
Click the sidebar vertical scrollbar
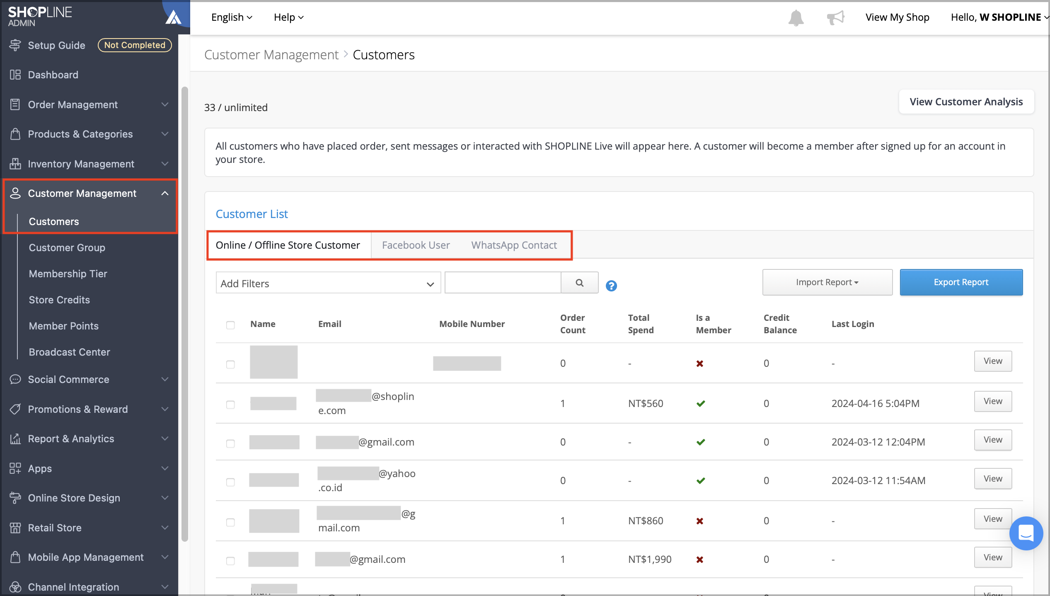[x=185, y=314]
